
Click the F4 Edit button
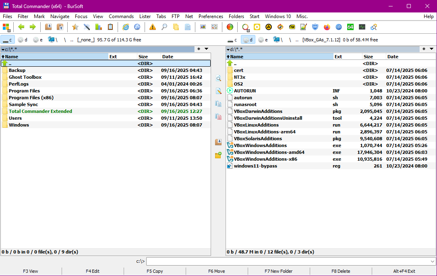[93, 271]
